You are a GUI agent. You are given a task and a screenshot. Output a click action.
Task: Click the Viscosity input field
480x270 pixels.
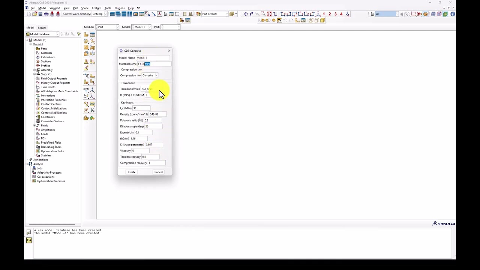(x=141, y=151)
